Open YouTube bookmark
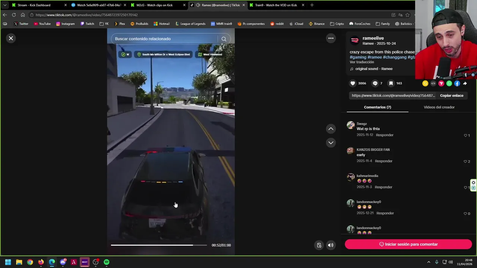This screenshot has height=268, width=477. pos(42,24)
